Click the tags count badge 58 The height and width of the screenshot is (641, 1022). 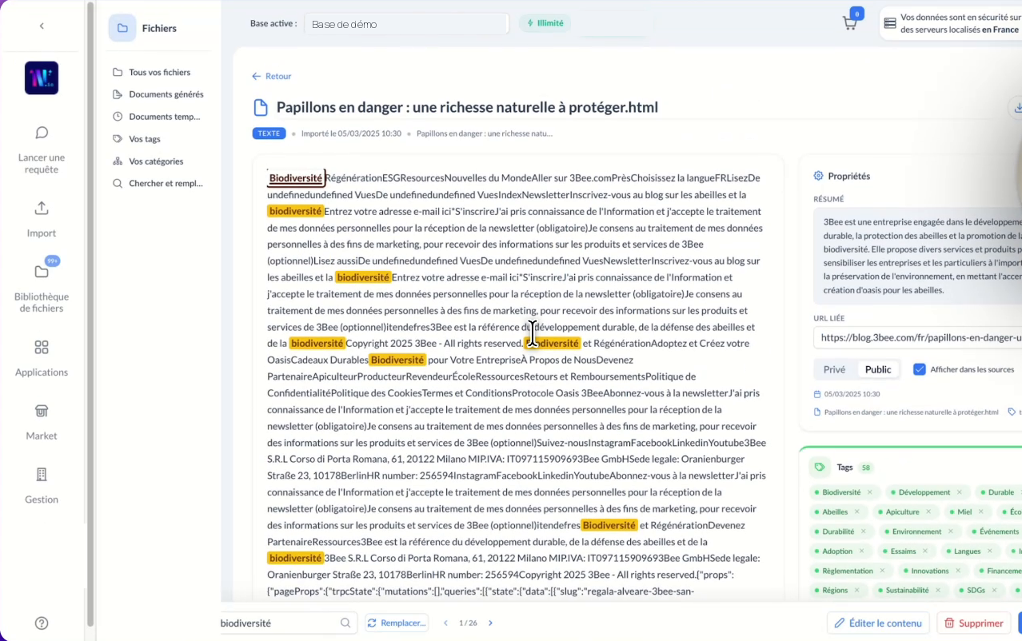866,468
